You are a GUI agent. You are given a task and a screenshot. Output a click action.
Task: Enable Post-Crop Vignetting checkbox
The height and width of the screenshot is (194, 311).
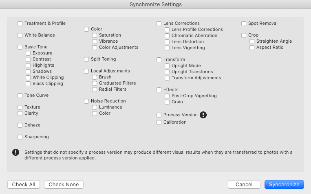[167, 96]
